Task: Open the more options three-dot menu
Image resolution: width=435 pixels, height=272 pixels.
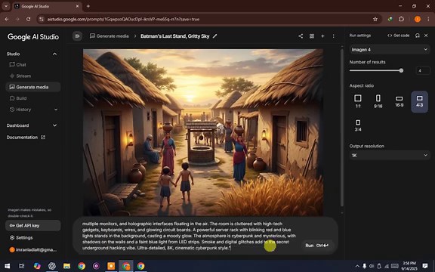Action: (x=334, y=36)
